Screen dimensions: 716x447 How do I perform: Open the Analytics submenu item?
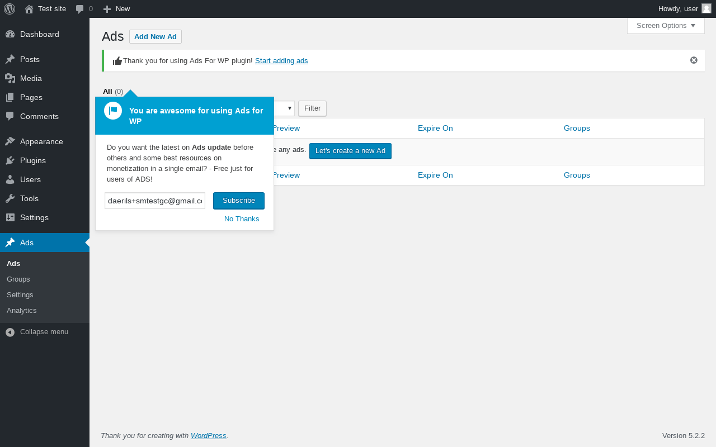tap(22, 310)
